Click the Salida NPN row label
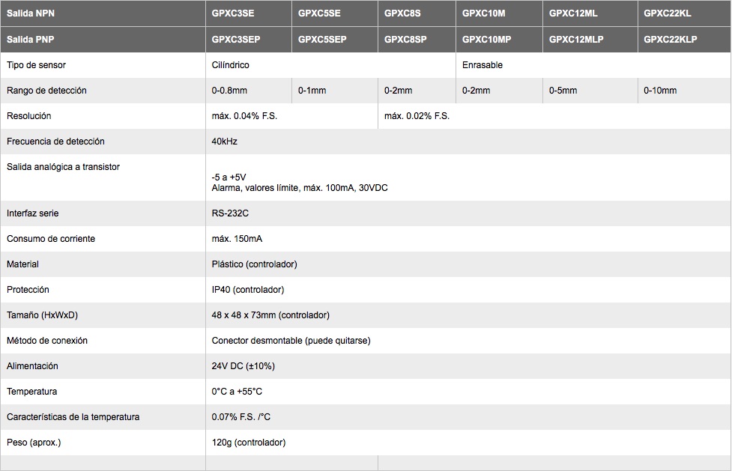 click(103, 13)
